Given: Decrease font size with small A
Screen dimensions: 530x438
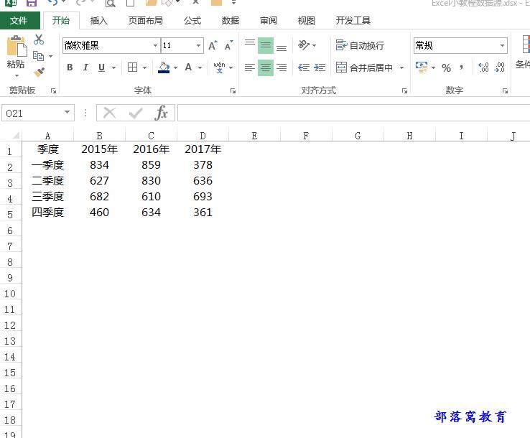Looking at the screenshot, I should 229,46.
